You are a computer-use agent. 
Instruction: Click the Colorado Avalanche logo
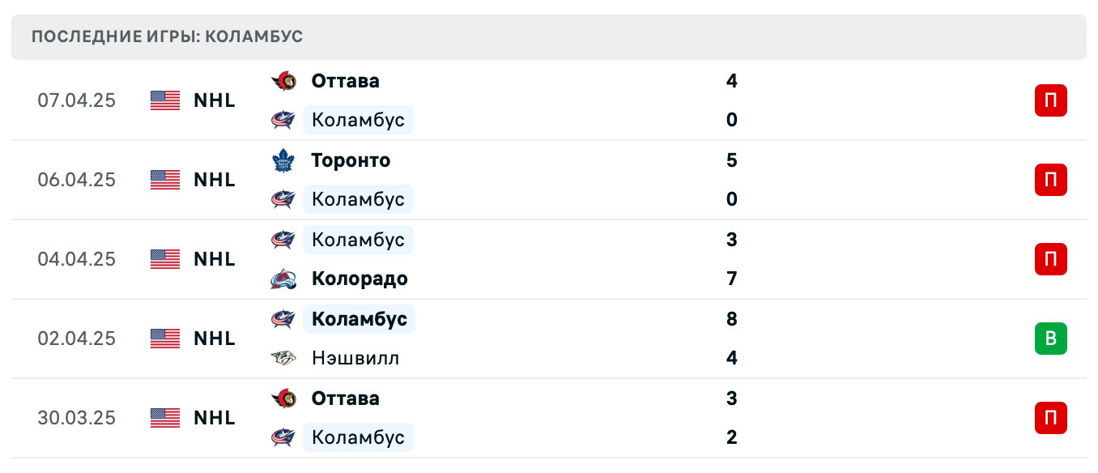283,279
